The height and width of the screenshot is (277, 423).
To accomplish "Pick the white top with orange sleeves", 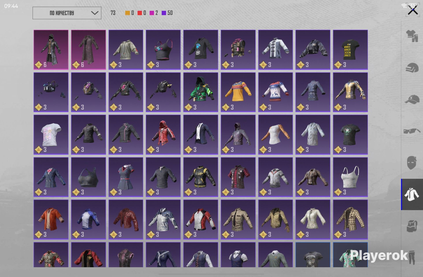I will coord(276,135).
